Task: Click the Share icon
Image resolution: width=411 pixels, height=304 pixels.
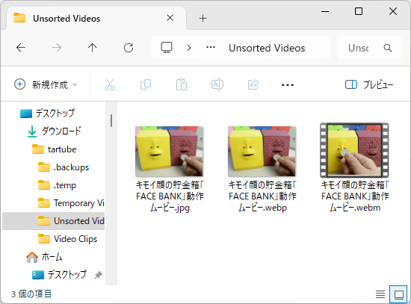Action: click(x=253, y=84)
